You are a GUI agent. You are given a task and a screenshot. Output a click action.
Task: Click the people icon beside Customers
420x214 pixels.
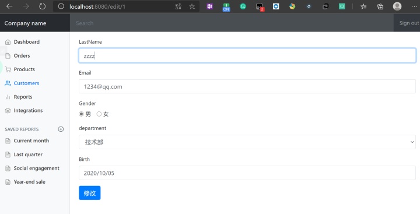8,83
